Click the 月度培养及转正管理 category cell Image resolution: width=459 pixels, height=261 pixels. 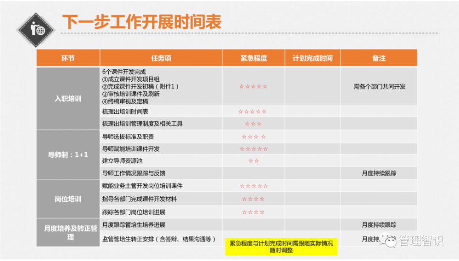click(68, 233)
